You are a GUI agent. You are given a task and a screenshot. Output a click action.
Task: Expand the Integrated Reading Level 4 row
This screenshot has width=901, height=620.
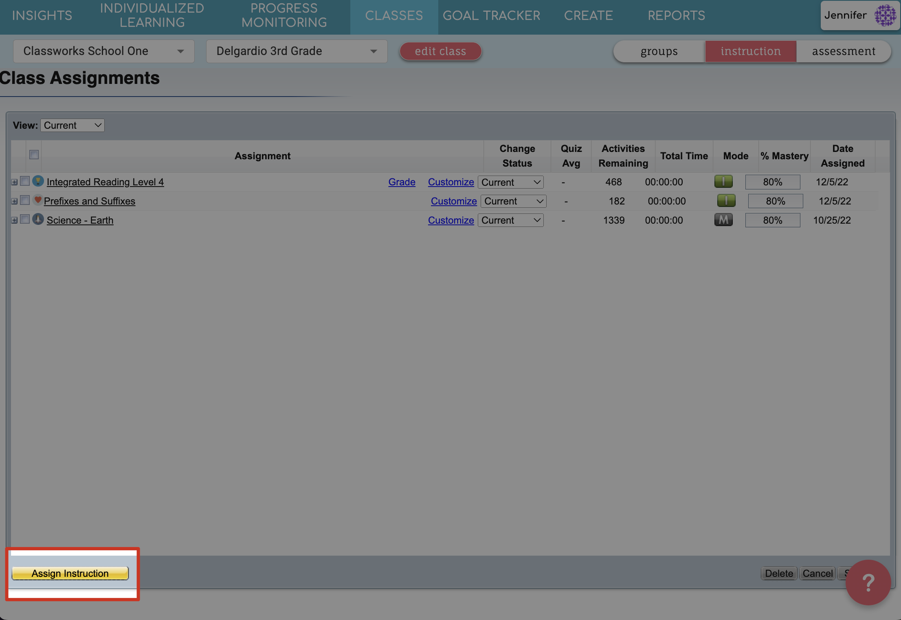point(14,181)
